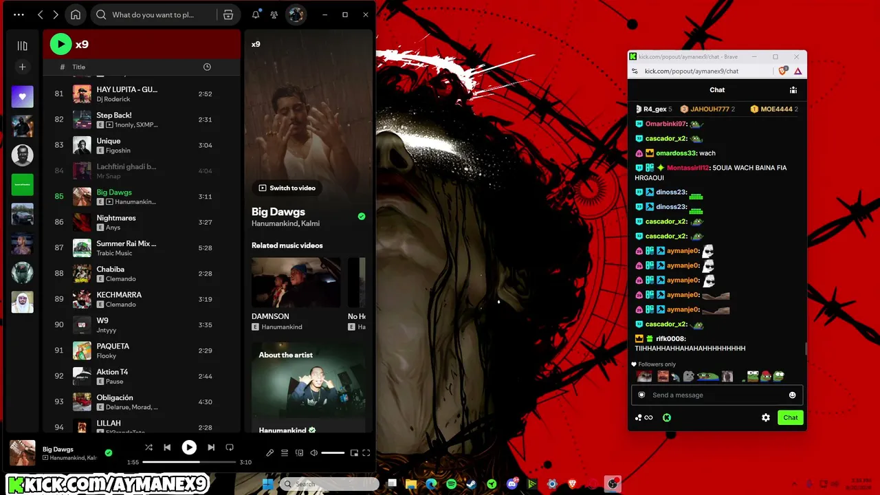Click Switch to video button
Screen dimensions: 880x495
(287, 188)
